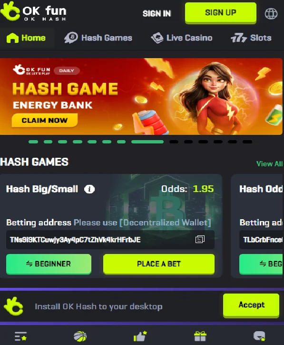
Task: Open the thumbs-up star icon in bottom bar
Action: [140, 336]
